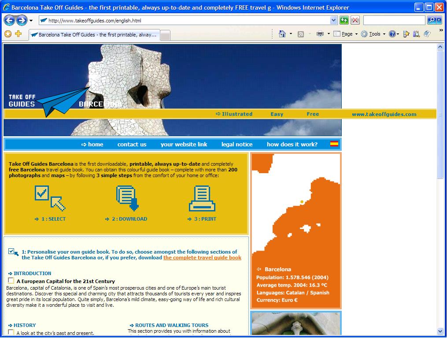The height and width of the screenshot is (338, 447).
Task: Expand the Print options dropdown arrow
Action: 329,34
